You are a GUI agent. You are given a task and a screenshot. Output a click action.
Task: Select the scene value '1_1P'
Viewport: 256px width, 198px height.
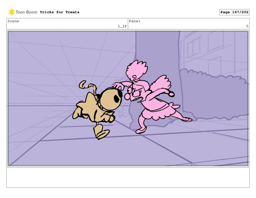point(122,26)
